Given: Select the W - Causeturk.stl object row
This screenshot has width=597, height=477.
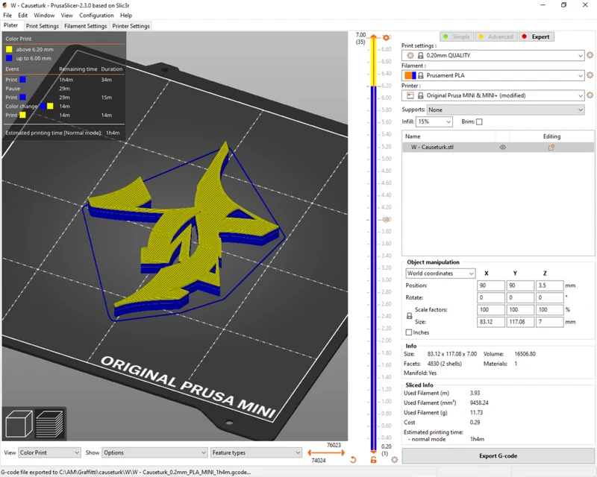Looking at the screenshot, I should (498, 148).
